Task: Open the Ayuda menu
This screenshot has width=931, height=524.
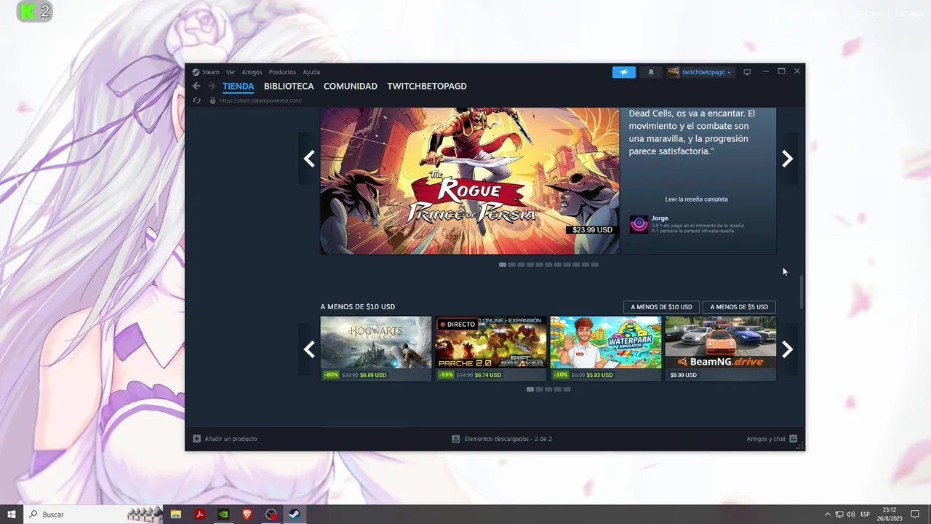Action: pos(311,72)
